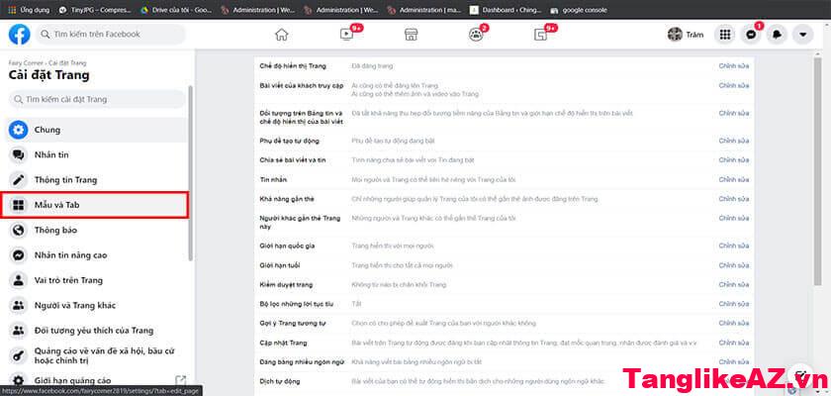Click the Facebook logo icon
This screenshot has width=831, height=396.
pos(19,34)
